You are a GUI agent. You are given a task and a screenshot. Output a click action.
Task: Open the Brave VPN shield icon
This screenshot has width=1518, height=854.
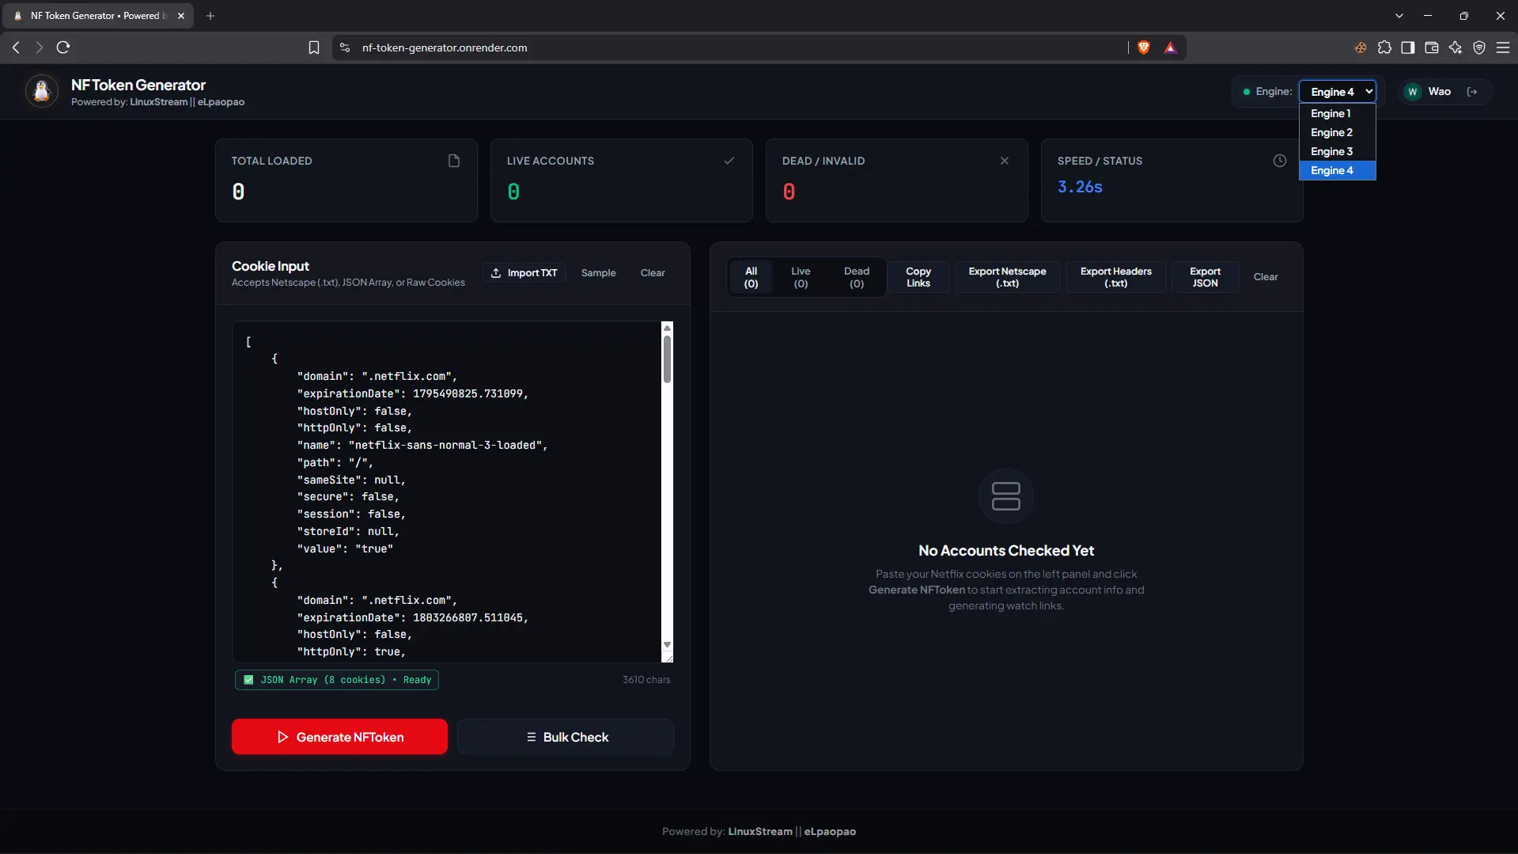click(x=1479, y=47)
